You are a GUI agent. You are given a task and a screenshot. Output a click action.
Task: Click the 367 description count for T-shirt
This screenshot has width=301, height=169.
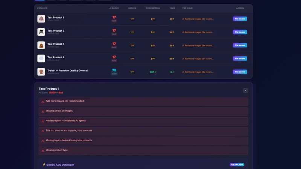(153, 72)
